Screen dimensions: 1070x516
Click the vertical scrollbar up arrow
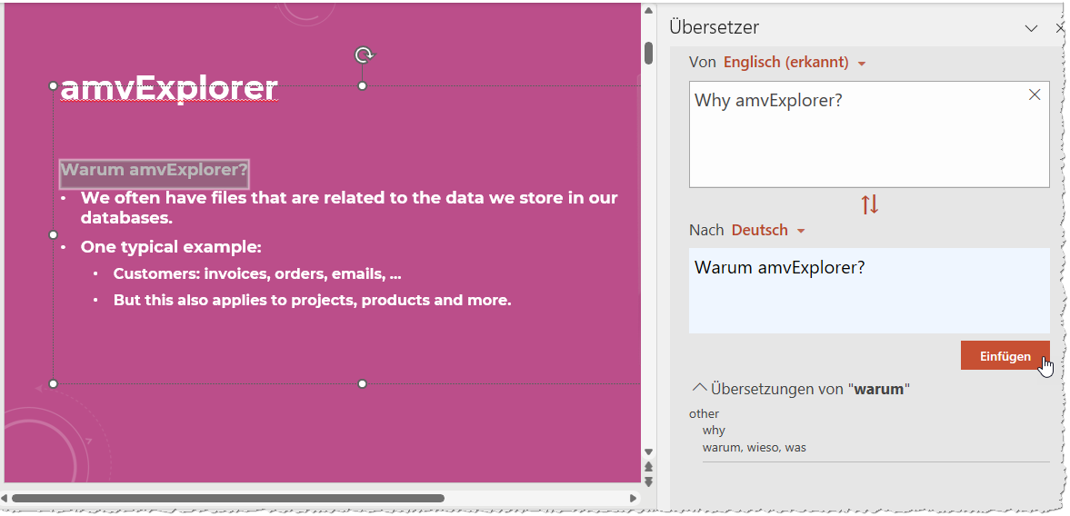[649, 11]
